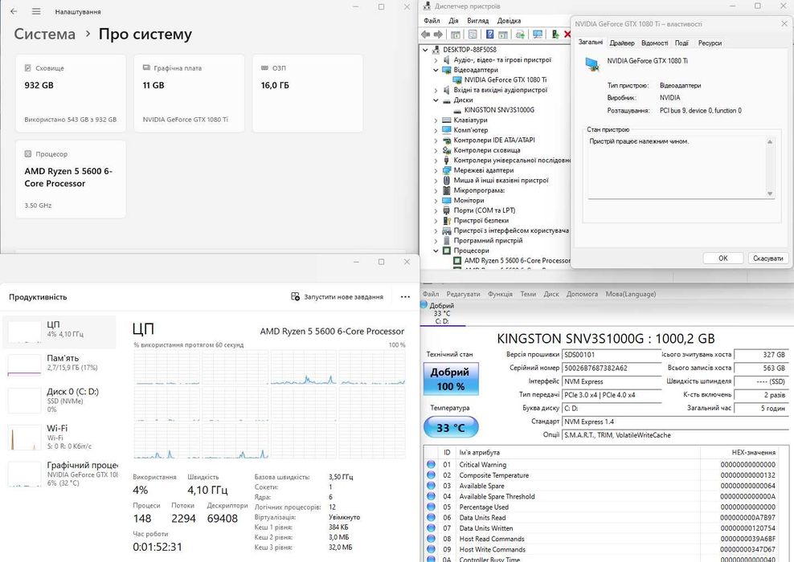The image size is (794, 562).
Task: Select KINGSTON SNV3S1000G disk in device tree
Action: coord(499,110)
